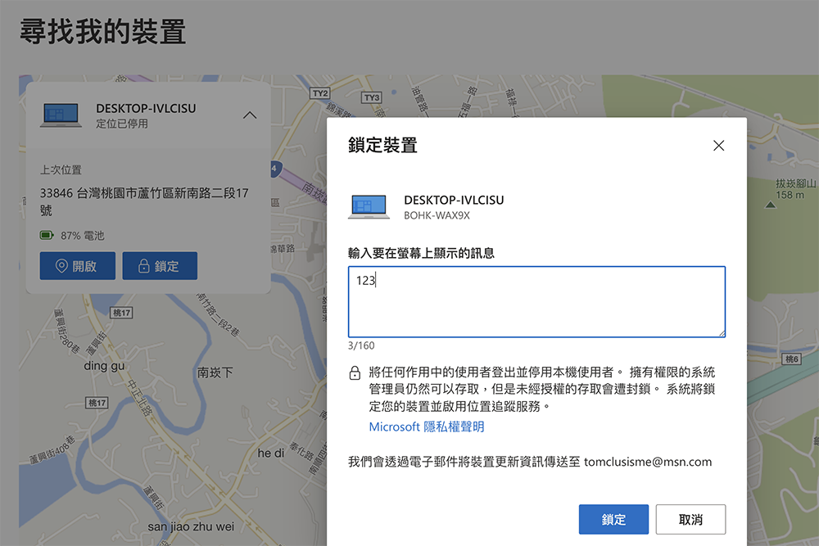The height and width of the screenshot is (546, 819).
Task: Click the message input box containing 123
Action: pyautogui.click(x=536, y=301)
